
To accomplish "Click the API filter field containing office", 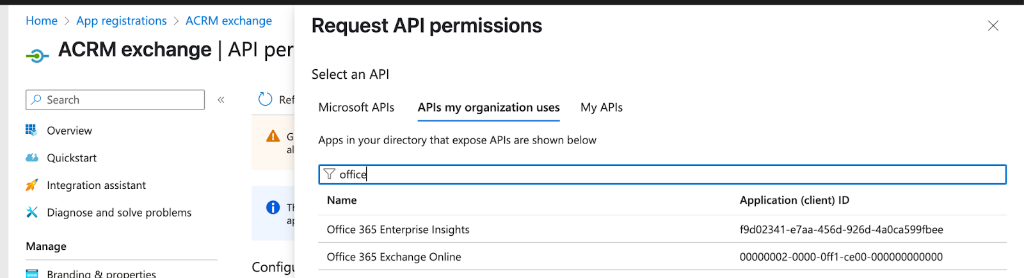I will pyautogui.click(x=662, y=174).
